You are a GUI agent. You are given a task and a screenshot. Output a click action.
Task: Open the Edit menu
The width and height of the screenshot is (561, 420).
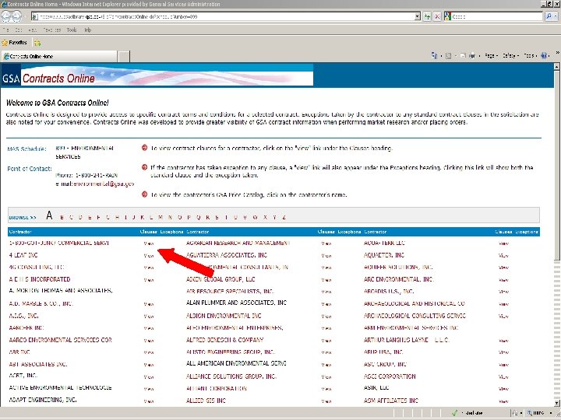click(x=19, y=30)
